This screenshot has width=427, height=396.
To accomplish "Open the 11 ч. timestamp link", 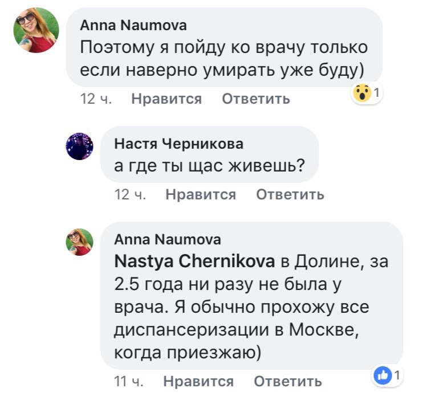I will pos(129,381).
